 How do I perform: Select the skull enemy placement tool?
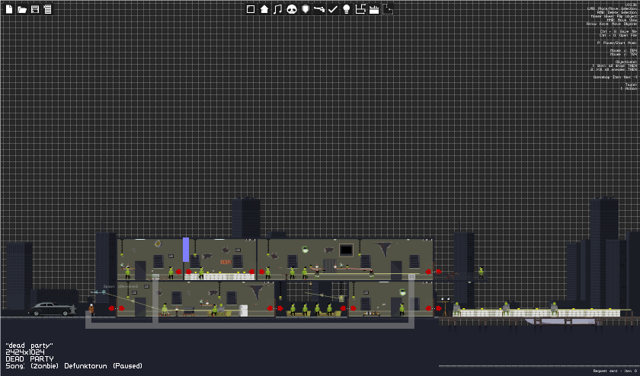[x=291, y=9]
